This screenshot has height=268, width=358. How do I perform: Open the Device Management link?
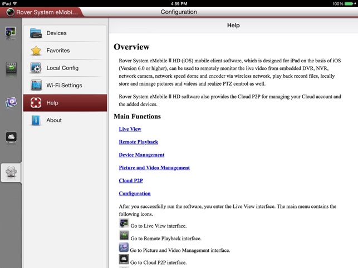(141, 155)
